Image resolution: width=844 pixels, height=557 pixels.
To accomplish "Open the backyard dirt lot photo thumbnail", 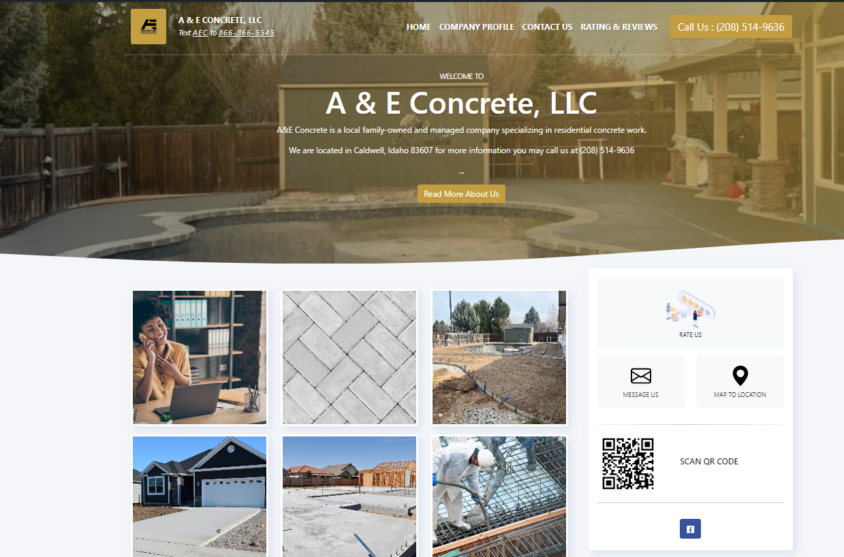I will (x=499, y=357).
